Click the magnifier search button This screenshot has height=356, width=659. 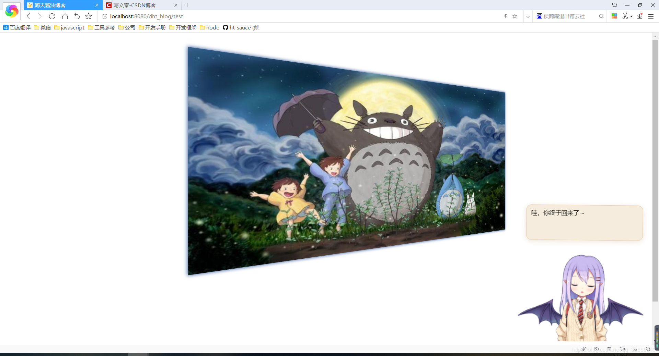click(x=601, y=16)
